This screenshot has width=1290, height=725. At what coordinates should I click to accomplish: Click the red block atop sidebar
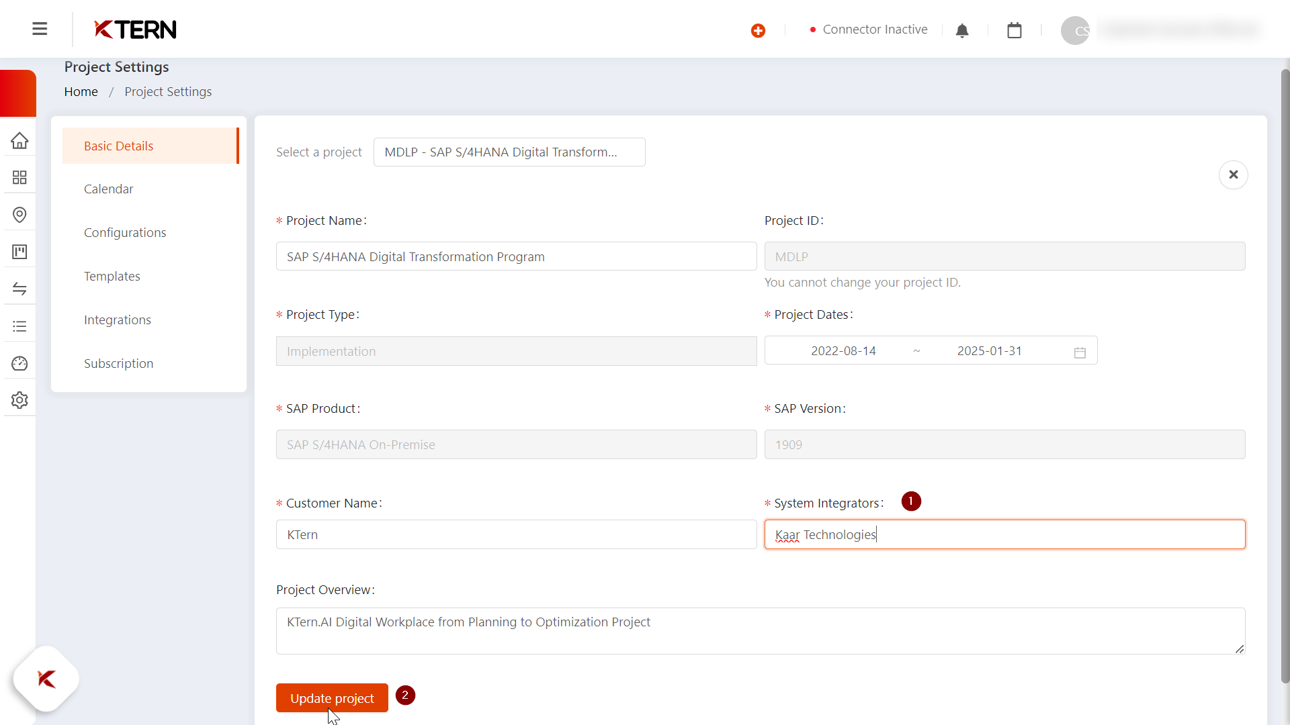[x=18, y=93]
